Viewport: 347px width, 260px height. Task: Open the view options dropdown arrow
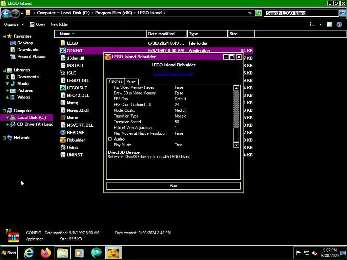321,24
